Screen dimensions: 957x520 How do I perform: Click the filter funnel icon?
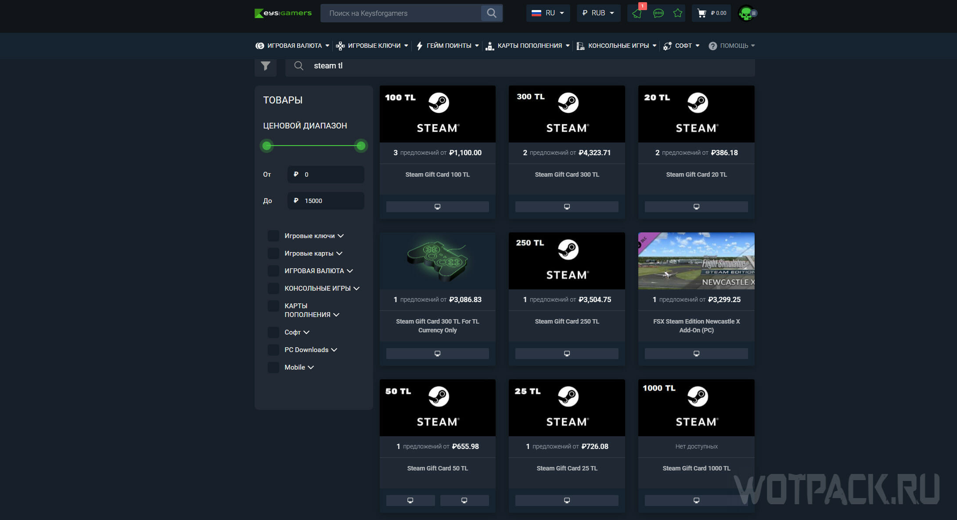[x=265, y=66]
